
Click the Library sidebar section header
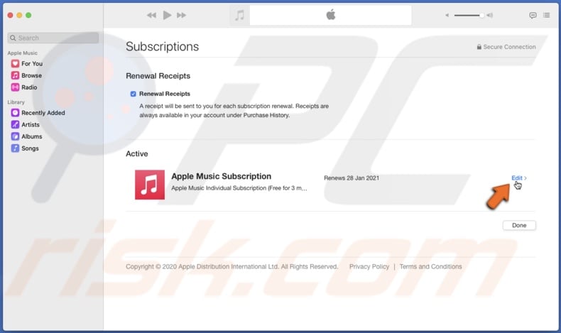pos(16,102)
